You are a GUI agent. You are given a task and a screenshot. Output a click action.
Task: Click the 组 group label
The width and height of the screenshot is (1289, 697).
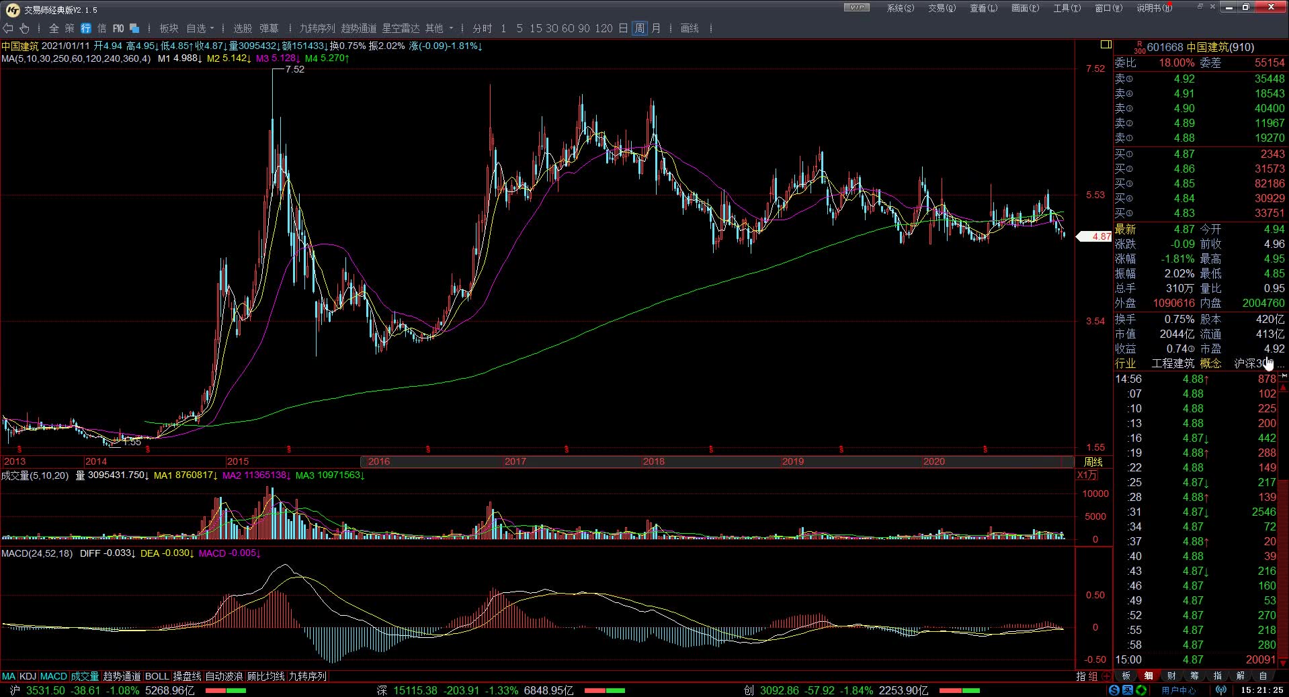(x=1093, y=676)
